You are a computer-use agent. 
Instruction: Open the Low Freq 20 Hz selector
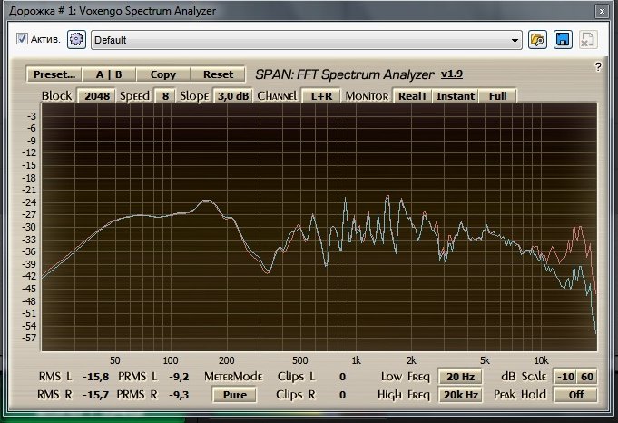460,377
